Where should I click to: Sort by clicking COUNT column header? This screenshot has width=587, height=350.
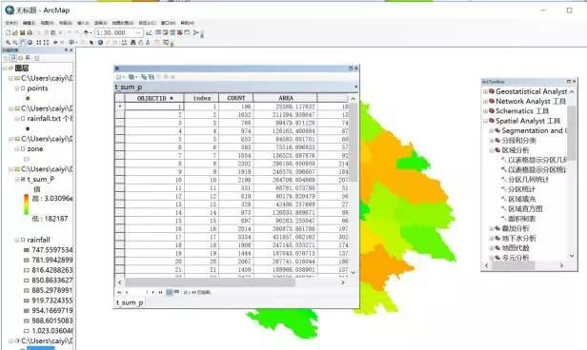tap(236, 98)
